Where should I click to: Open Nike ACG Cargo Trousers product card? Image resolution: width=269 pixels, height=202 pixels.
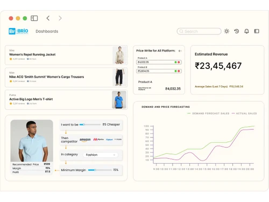pyautogui.click(x=66, y=77)
